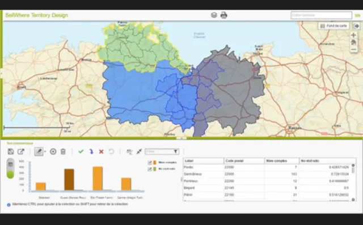Click the table scroll-down arrow

(x=353, y=199)
